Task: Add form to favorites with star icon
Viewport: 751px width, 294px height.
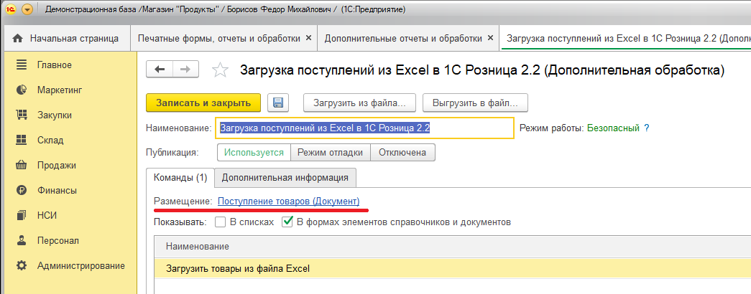Action: pyautogui.click(x=220, y=70)
